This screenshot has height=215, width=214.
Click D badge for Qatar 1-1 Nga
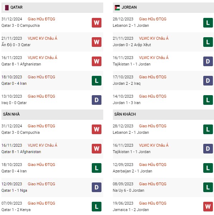(x=96, y=187)
